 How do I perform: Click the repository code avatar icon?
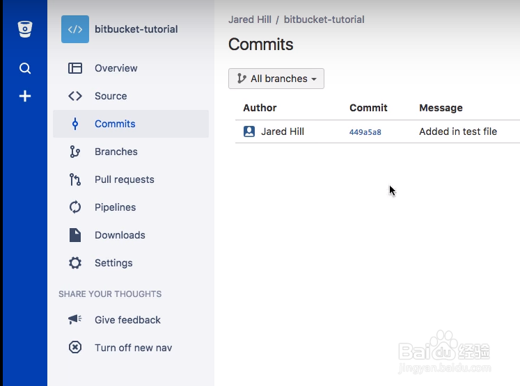(75, 29)
